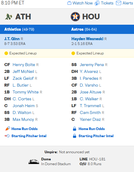Open J.T. Ginn pitcher profile
This screenshot has width=134, height=172.
(x=12, y=39)
